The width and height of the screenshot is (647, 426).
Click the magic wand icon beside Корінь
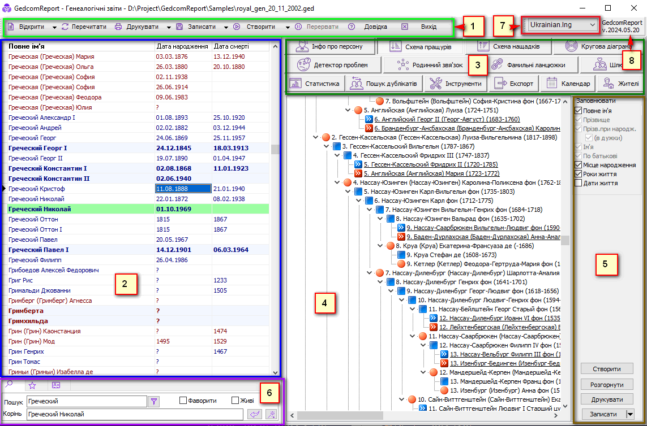point(271,415)
